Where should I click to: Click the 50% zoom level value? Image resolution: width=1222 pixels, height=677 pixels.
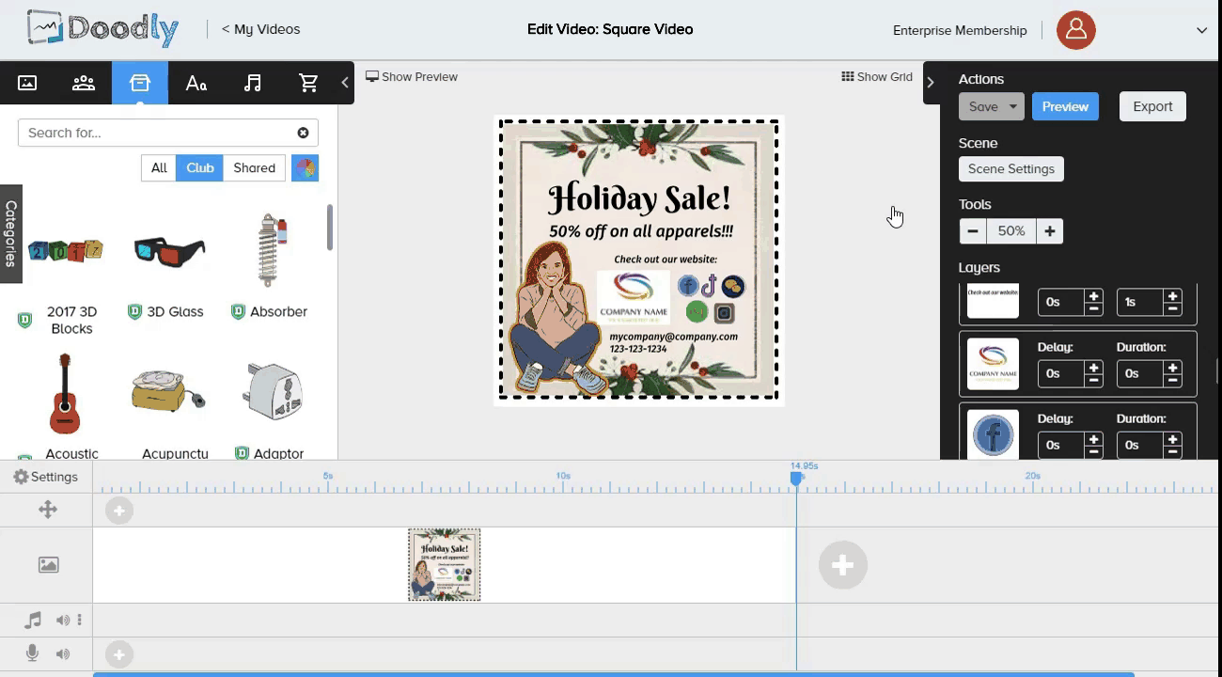coord(1011,231)
